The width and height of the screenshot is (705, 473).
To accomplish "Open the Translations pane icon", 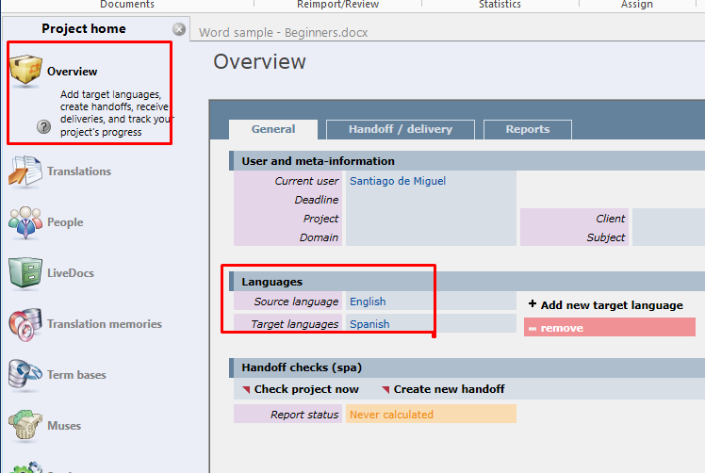I will pos(25,172).
